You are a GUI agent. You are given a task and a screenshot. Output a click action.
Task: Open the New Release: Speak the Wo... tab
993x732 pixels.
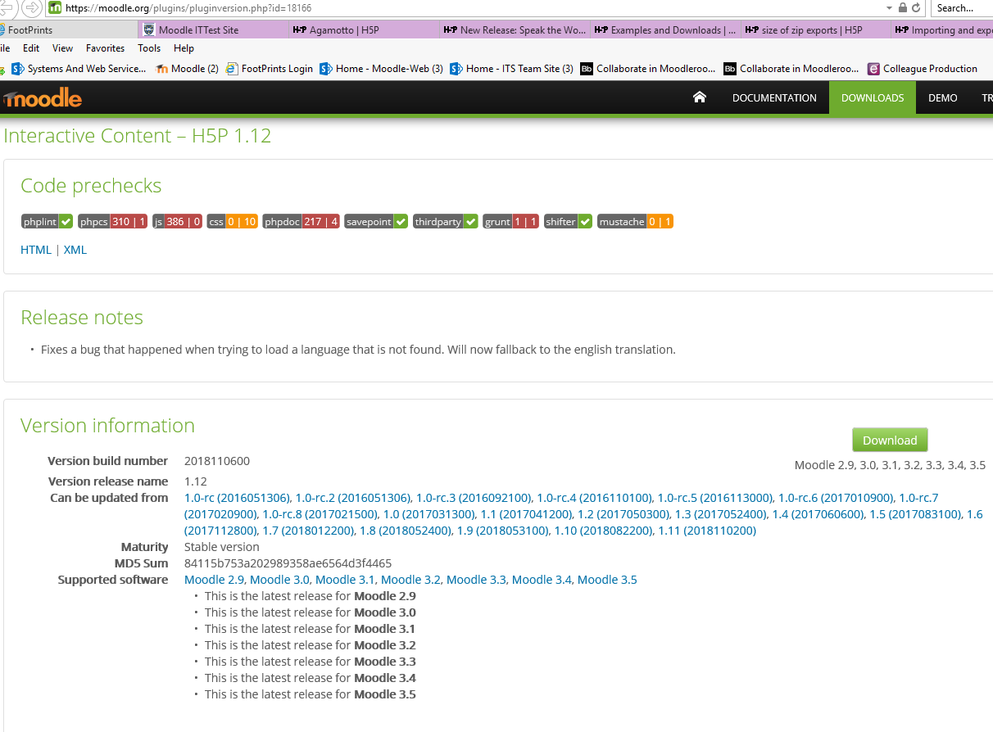(514, 30)
